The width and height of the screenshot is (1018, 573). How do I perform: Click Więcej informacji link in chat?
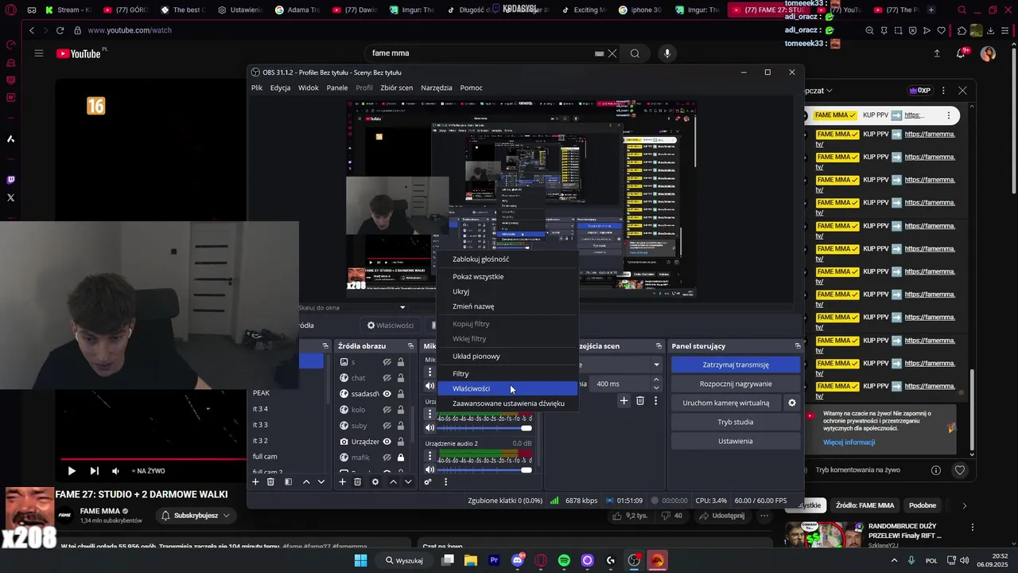(849, 442)
